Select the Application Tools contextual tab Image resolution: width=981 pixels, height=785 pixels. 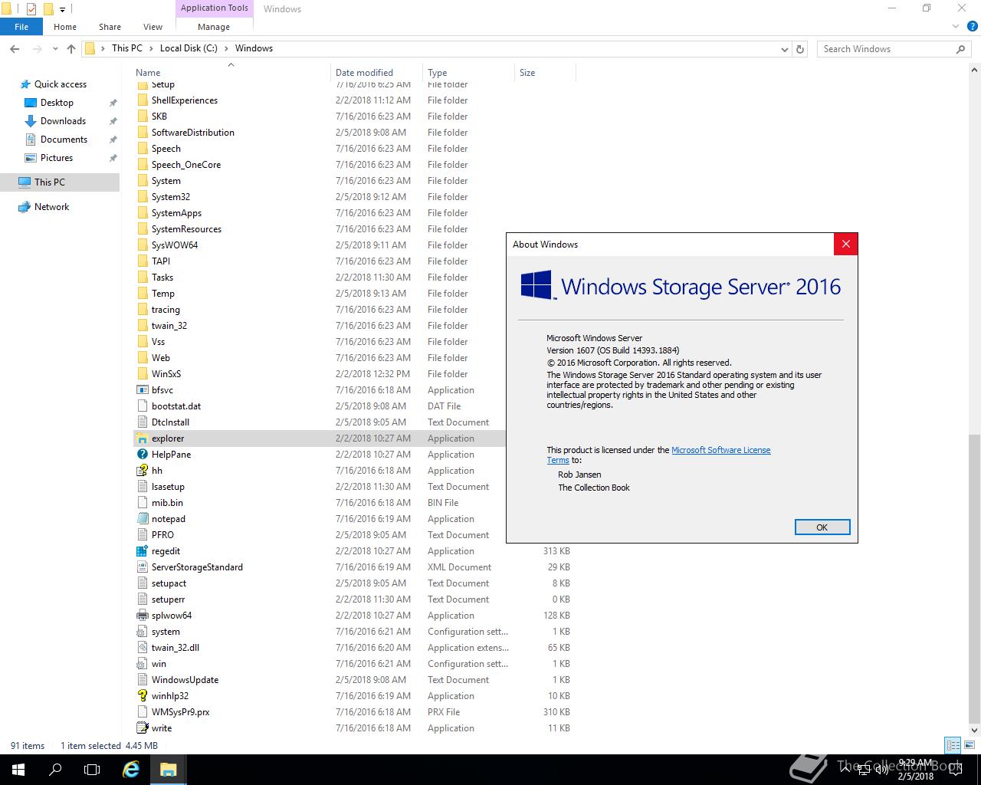point(215,8)
